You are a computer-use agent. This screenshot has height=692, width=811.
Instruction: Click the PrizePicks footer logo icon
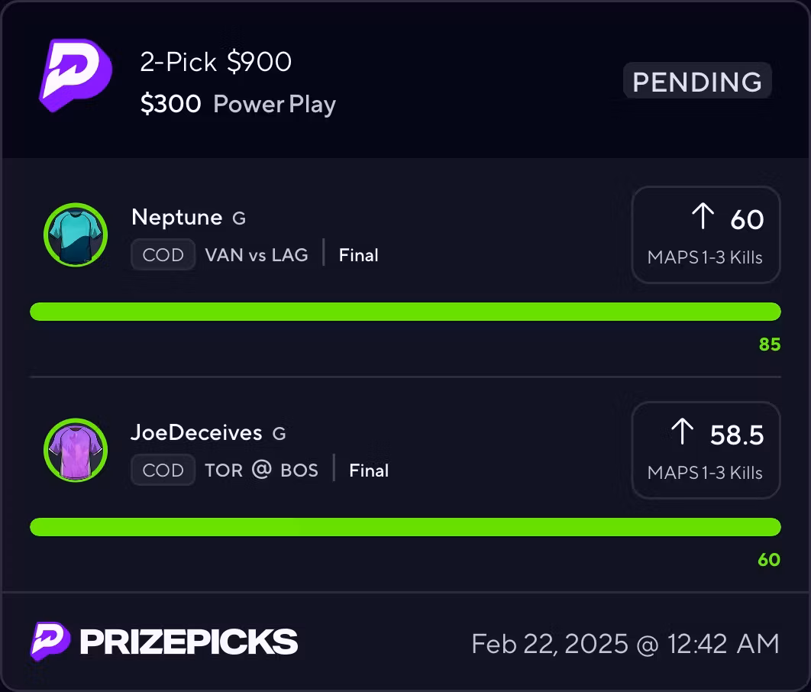[x=50, y=642]
